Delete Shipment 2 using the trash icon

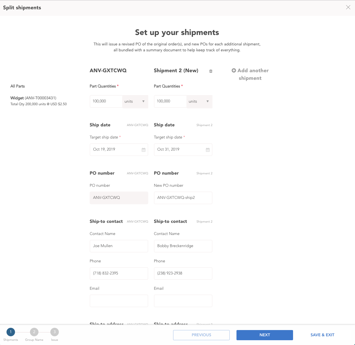[x=211, y=71]
